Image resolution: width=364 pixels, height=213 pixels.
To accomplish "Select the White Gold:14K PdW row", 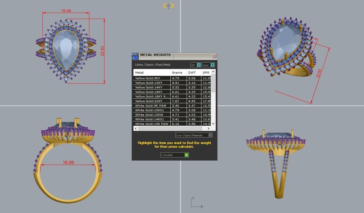I will coord(172,124).
